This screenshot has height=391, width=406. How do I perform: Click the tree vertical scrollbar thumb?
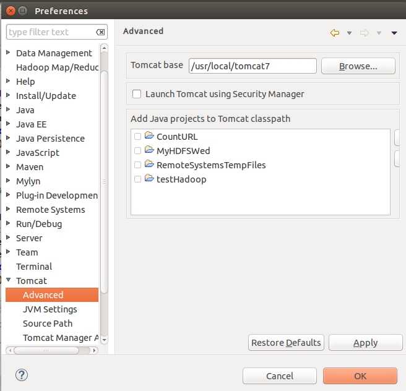click(x=104, y=181)
